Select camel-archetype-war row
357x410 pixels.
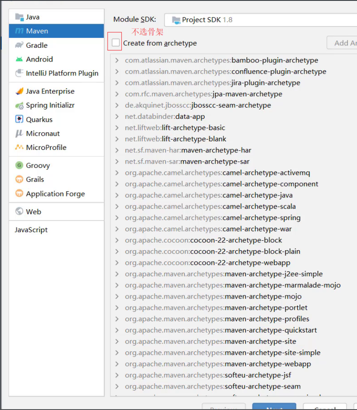(x=234, y=229)
